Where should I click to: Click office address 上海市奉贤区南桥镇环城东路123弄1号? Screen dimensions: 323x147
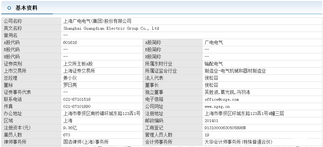tap(102, 114)
